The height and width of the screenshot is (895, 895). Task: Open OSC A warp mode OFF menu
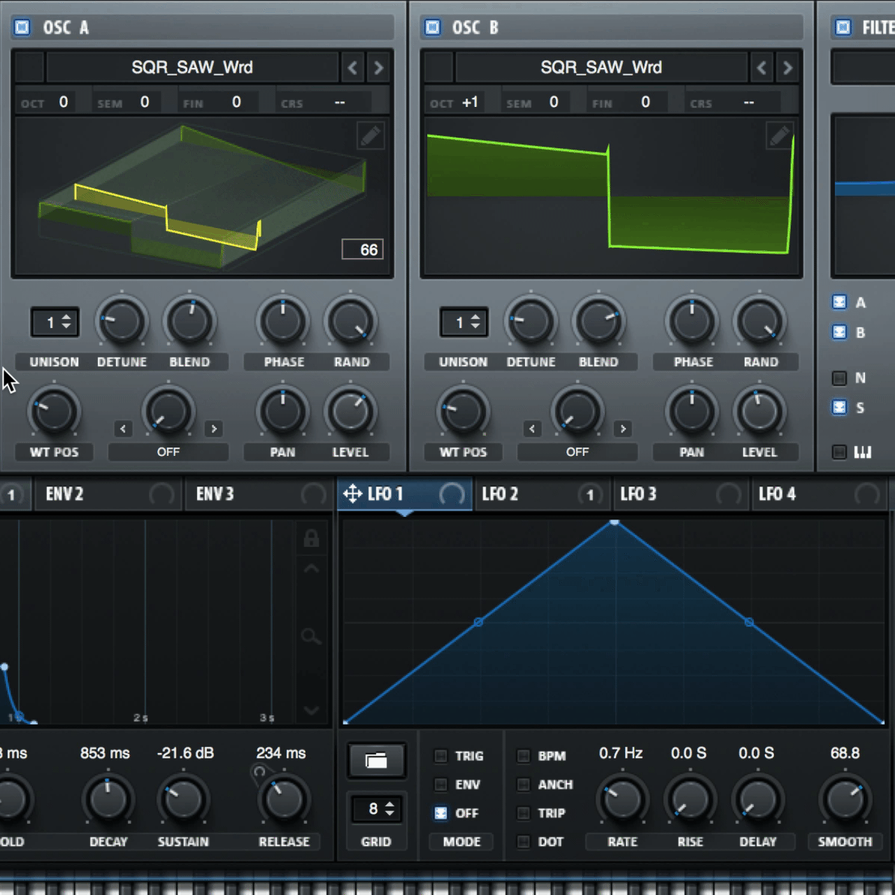click(x=168, y=452)
